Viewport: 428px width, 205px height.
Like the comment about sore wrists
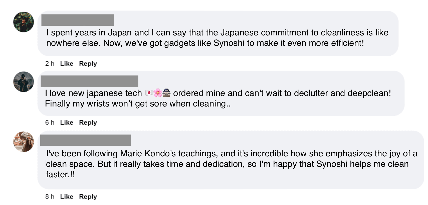click(67, 122)
